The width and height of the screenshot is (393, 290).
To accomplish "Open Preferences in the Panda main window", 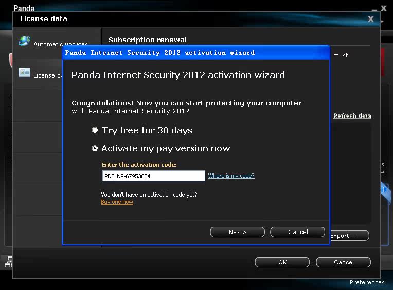I will [367, 282].
